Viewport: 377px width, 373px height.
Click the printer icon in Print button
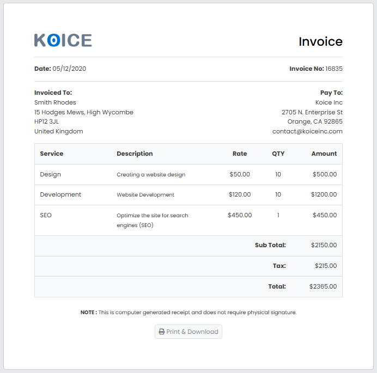tap(162, 332)
